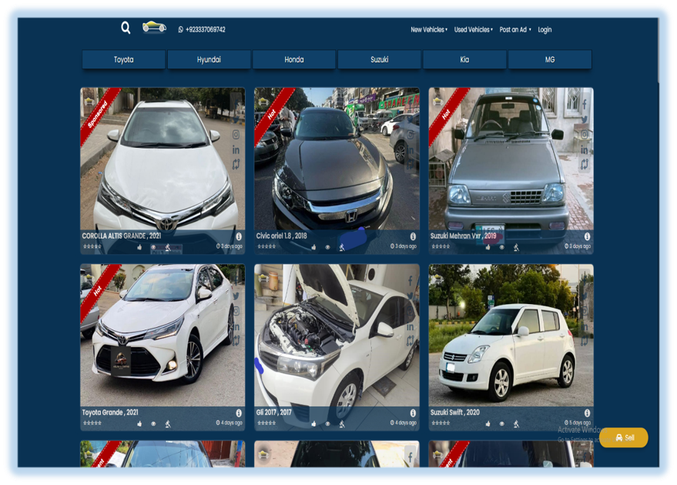This screenshot has width=677, height=485.
Task: Share Gli 2017 on LinkedIn
Action: coord(411,326)
